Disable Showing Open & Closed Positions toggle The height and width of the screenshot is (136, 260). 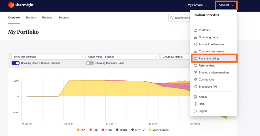[16, 63]
